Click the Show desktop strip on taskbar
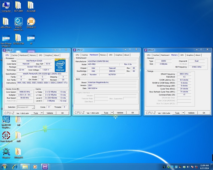The height and width of the screenshot is (170, 213). [x=212, y=167]
